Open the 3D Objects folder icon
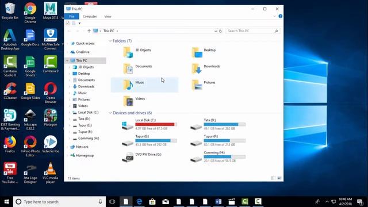368x207 pixels. 128,52
